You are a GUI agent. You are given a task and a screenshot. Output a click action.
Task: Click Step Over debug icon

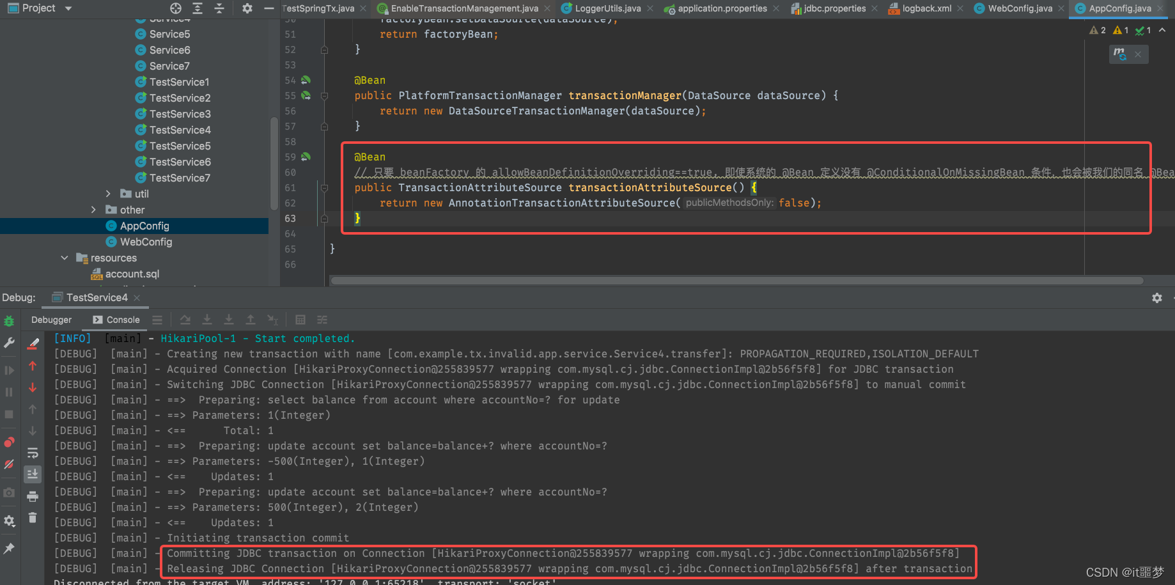tap(185, 320)
